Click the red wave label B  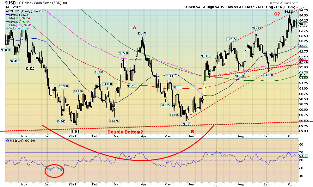click(x=192, y=131)
